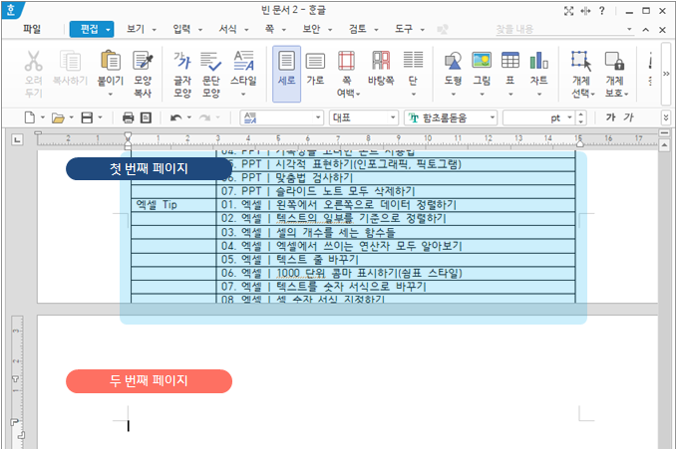
Task: Click the full screen expand icon
Action: 569,11
